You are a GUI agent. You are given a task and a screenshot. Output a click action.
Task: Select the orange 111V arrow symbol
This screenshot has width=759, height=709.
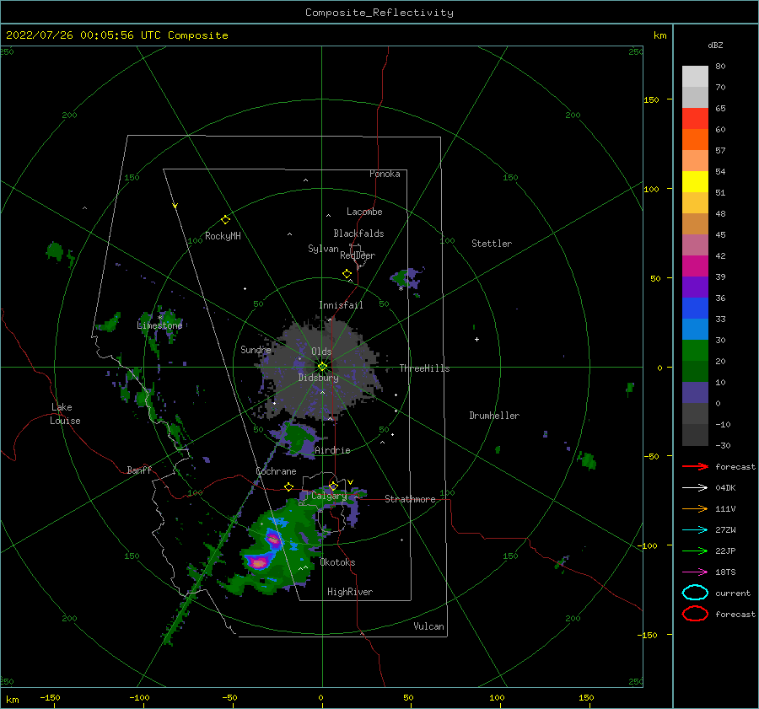click(x=695, y=508)
